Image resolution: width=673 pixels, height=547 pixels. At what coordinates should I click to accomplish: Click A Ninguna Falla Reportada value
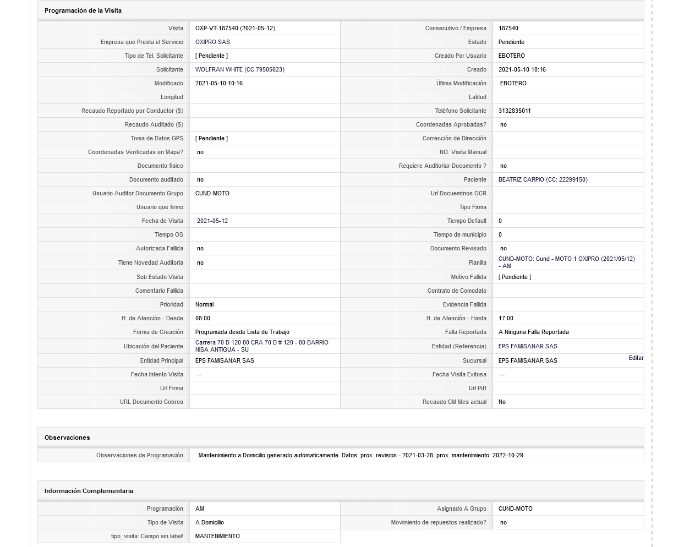534,332
